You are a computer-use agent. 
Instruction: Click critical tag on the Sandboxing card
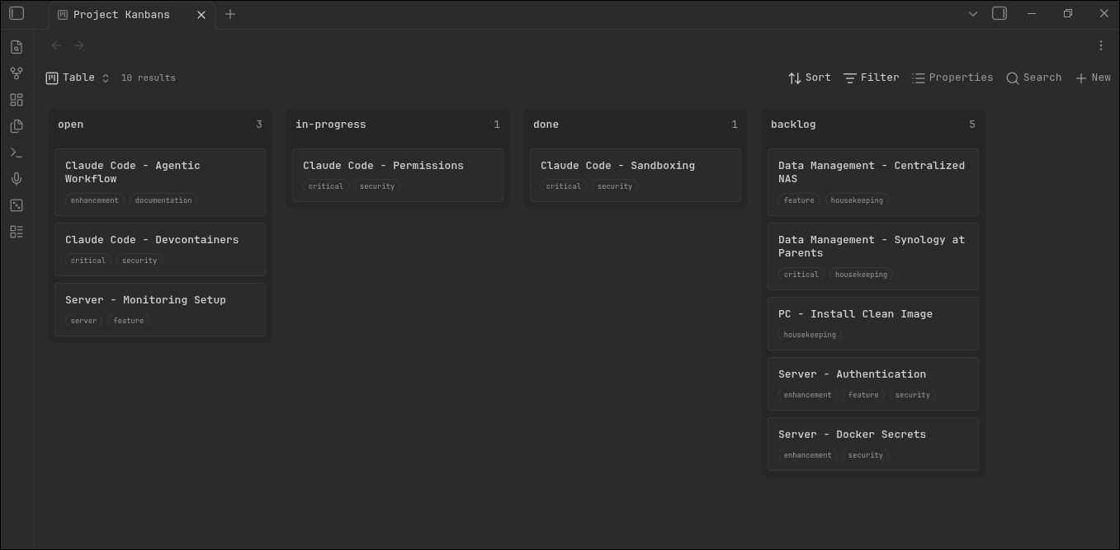click(564, 186)
